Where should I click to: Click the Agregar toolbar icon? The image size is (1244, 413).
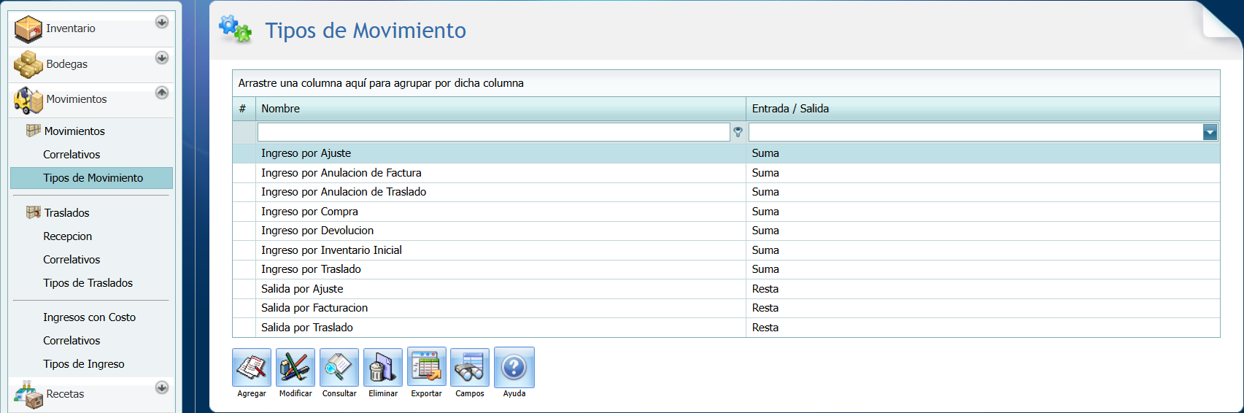click(252, 367)
